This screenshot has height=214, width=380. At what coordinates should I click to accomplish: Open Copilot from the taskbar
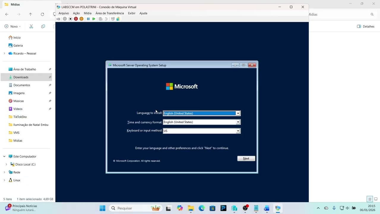(180, 208)
